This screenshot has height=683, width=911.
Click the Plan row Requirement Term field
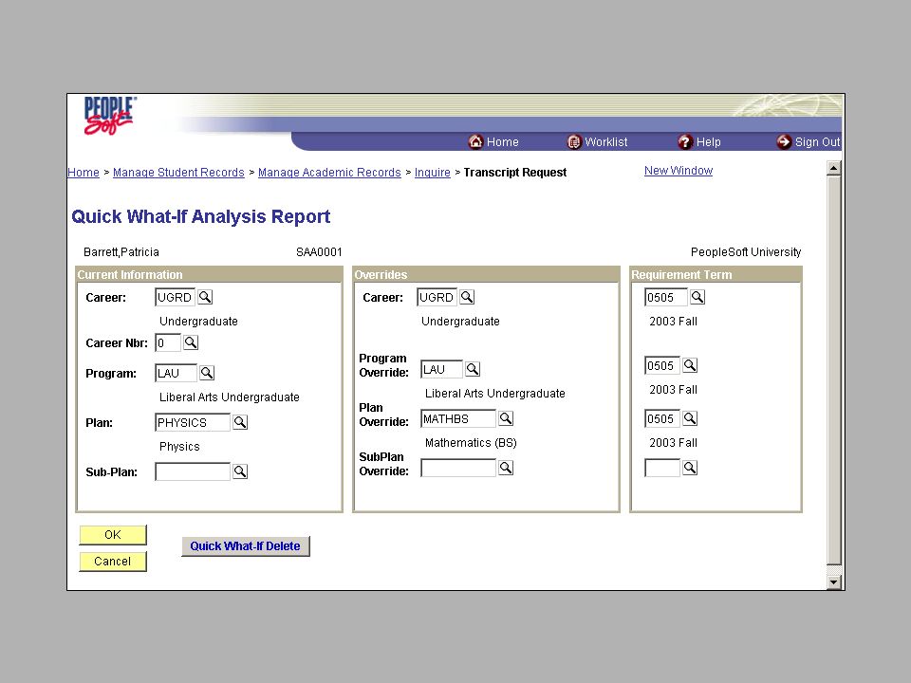click(662, 418)
